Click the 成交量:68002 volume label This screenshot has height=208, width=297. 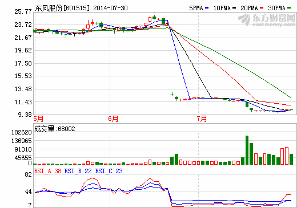tap(55, 129)
